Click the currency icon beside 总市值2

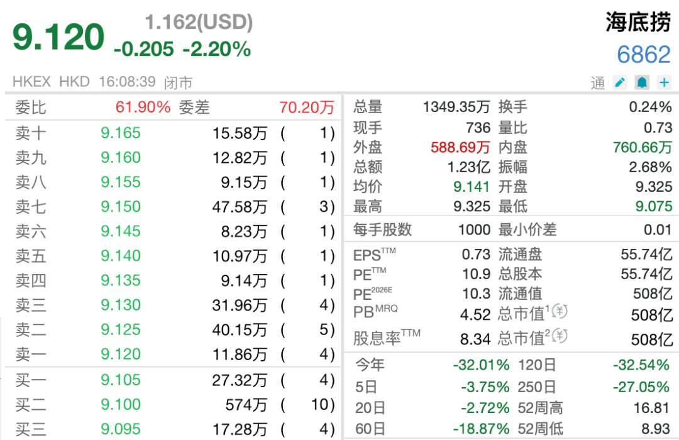click(x=560, y=336)
